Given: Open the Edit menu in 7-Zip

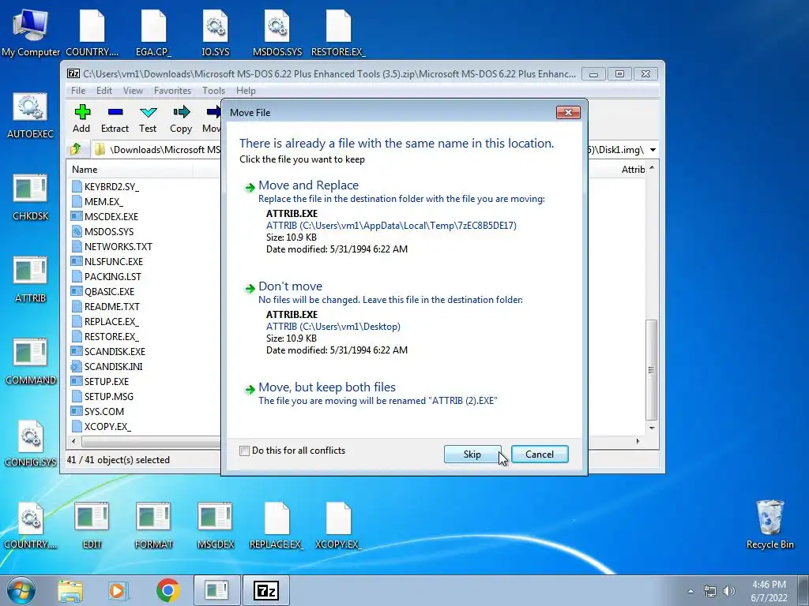Looking at the screenshot, I should [104, 91].
